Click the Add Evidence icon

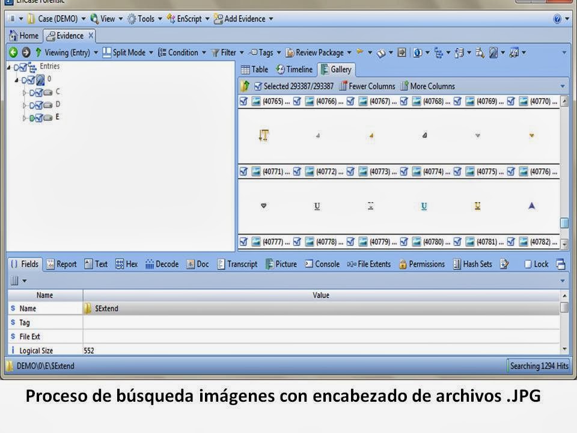pyautogui.click(x=218, y=19)
